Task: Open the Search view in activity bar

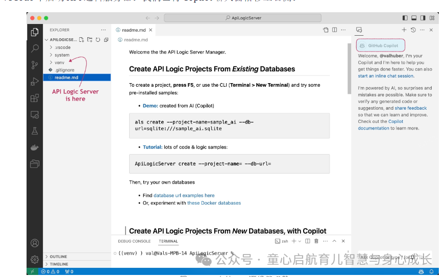Action: coord(35,48)
